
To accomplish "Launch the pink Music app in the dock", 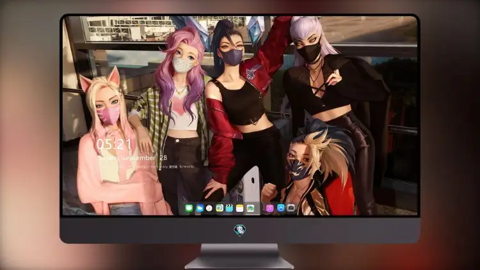I will coord(269,209).
